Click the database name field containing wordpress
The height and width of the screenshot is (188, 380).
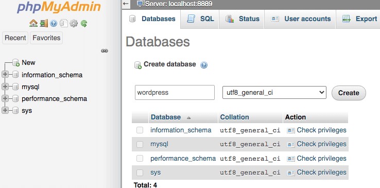point(175,92)
